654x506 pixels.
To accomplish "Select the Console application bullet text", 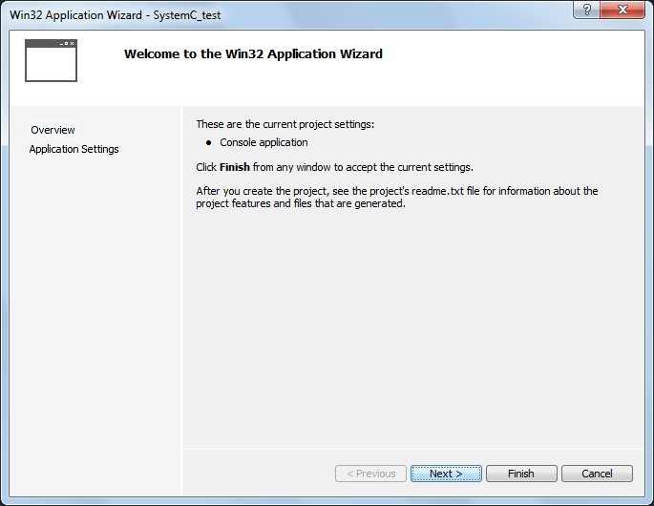I will [x=264, y=142].
